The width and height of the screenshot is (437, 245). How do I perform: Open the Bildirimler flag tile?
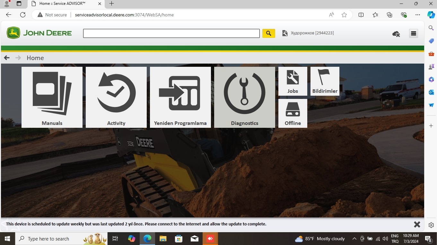(325, 81)
